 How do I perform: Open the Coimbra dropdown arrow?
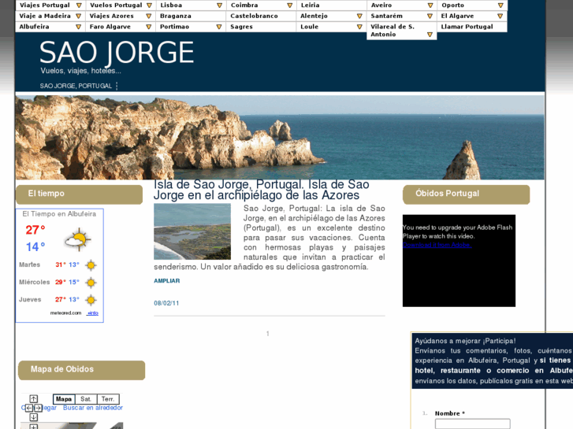(x=289, y=6)
